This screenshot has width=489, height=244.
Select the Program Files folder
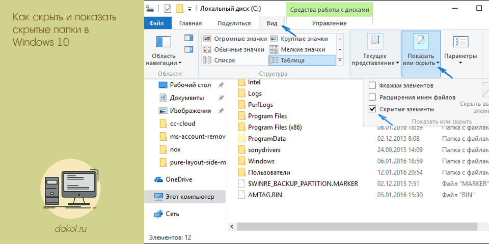pyautogui.click(x=262, y=116)
